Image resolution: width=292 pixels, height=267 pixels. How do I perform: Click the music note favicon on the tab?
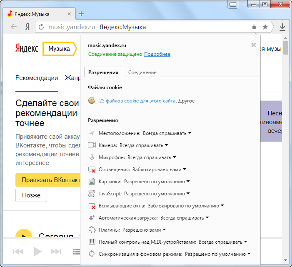click(10, 14)
